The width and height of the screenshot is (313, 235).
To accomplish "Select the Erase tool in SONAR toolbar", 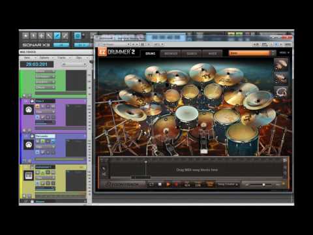I will coord(65,36).
